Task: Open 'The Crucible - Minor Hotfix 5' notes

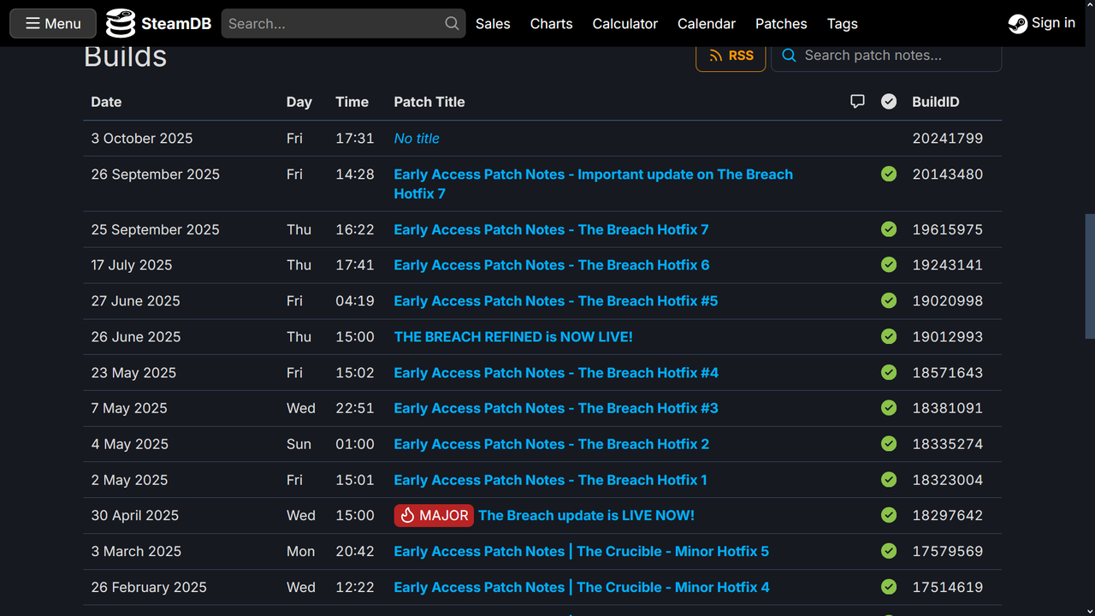Action: click(581, 551)
